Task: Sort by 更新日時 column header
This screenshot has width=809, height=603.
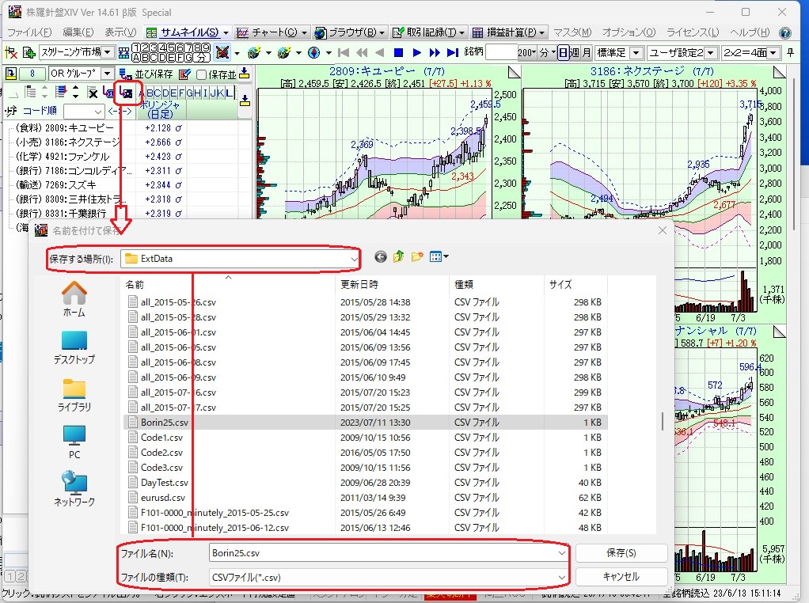Action: point(392,284)
